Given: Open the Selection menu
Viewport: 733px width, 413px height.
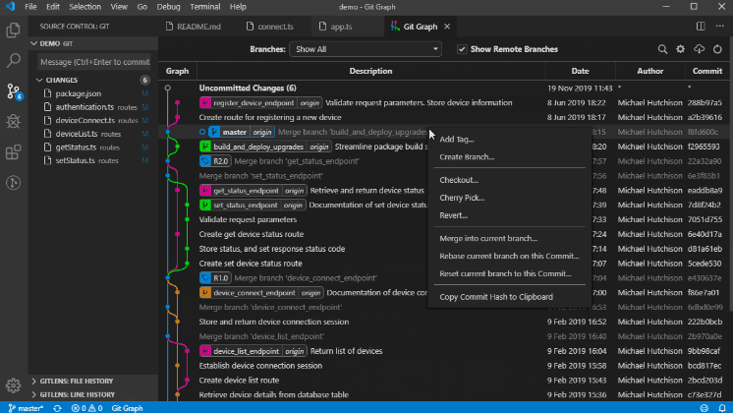Looking at the screenshot, I should pyautogui.click(x=85, y=7).
